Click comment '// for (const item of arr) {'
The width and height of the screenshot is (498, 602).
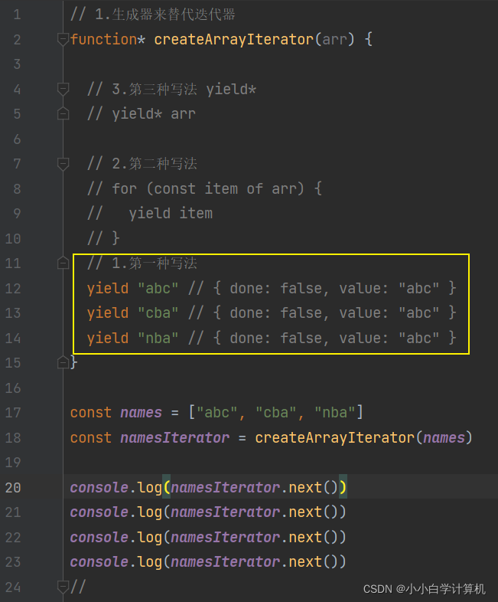coord(205,189)
